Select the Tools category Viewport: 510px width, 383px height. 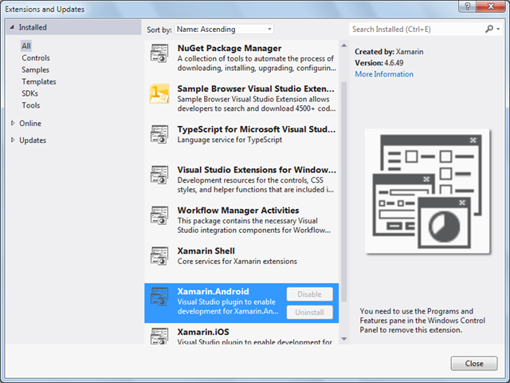coord(31,105)
